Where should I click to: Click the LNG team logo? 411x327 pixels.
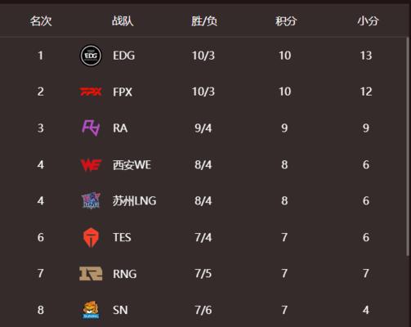91,200
